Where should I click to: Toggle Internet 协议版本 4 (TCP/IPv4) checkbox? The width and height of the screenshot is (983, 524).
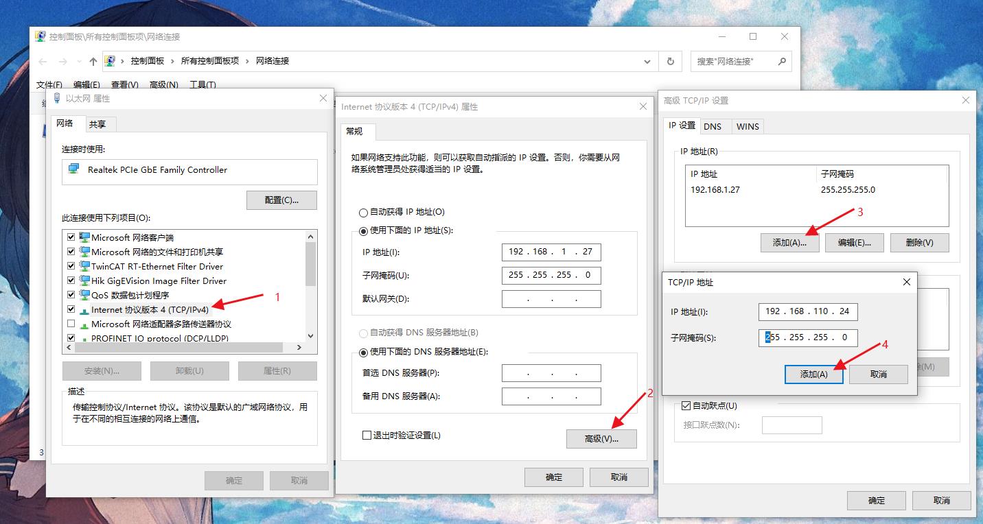(71, 309)
